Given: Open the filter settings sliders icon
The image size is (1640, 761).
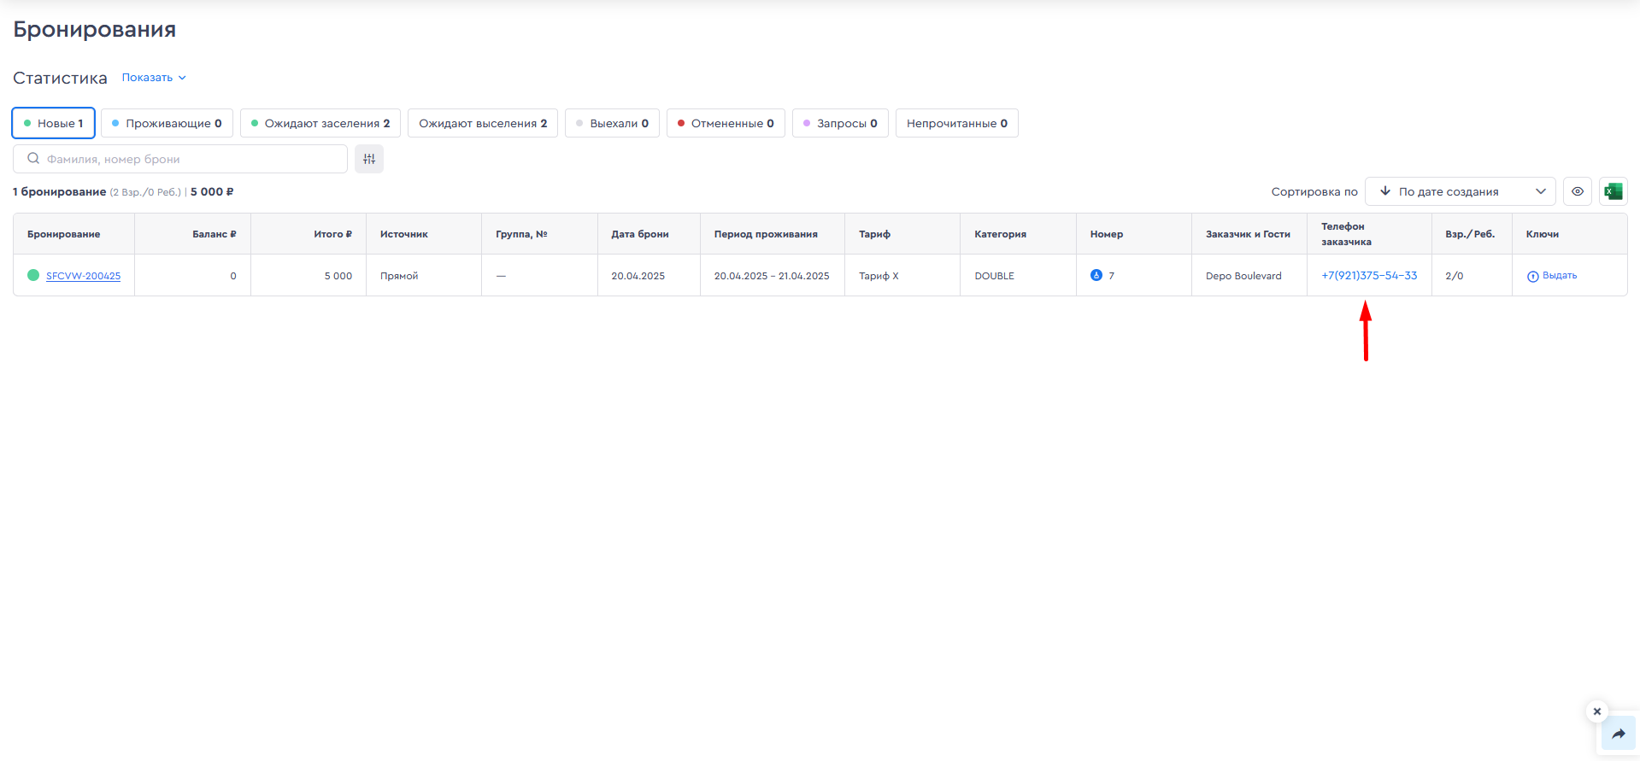Looking at the screenshot, I should [369, 159].
